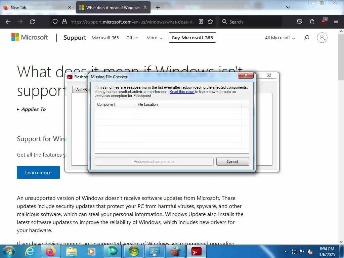344x258 pixels.
Task: Select the Add/Re tab in Flashpoint window
Action: (80, 89)
